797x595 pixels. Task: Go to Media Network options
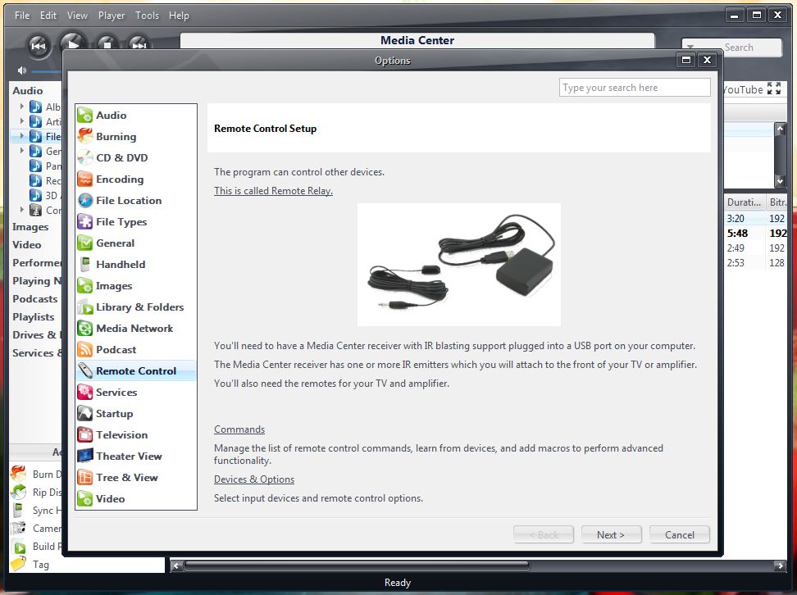[136, 329]
